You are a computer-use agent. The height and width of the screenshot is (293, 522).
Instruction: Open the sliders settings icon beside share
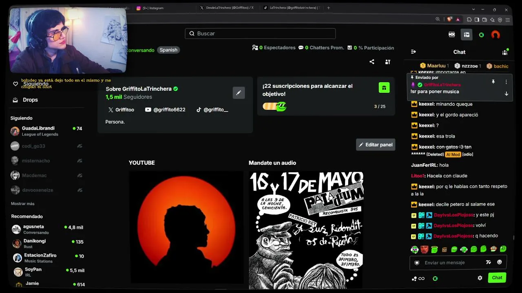coord(388,62)
